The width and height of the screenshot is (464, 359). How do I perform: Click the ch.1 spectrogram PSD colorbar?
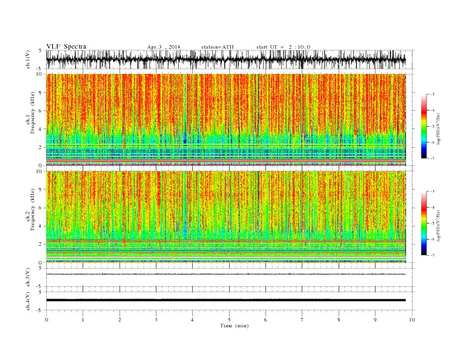pos(424,126)
